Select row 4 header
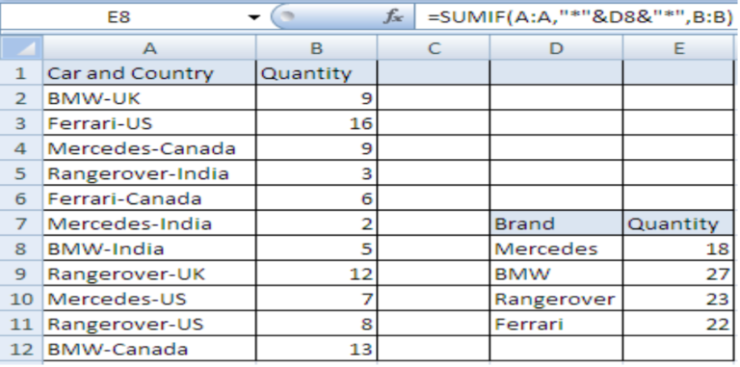This screenshot has width=740, height=367. point(21,148)
